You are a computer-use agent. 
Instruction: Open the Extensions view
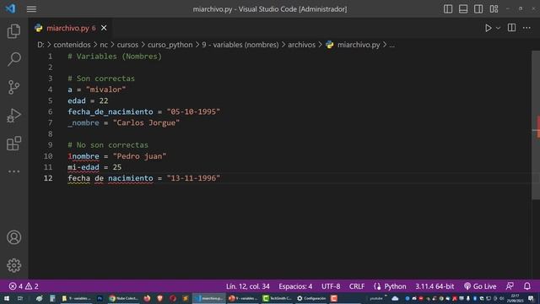pos(13,144)
